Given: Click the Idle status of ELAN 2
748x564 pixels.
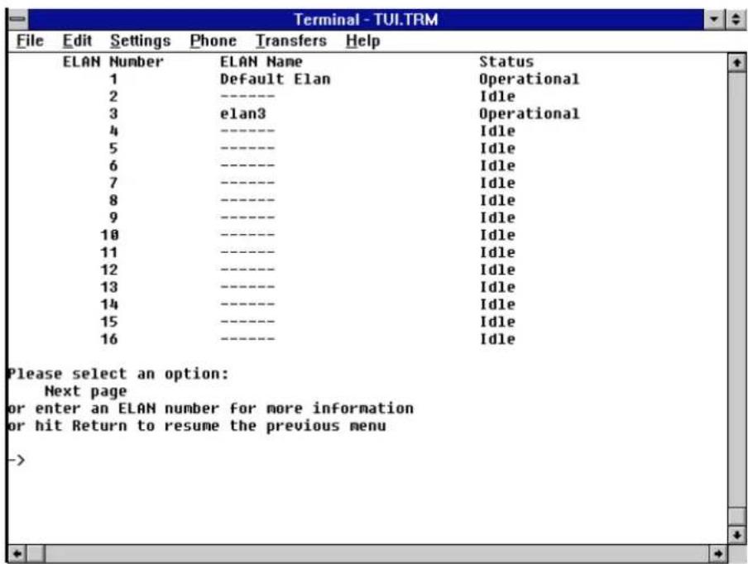Looking at the screenshot, I should tap(497, 97).
